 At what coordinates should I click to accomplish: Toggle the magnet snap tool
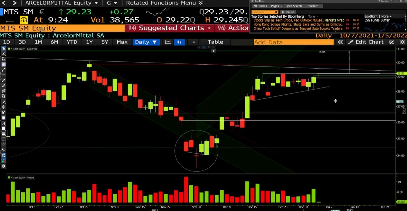point(4,155)
